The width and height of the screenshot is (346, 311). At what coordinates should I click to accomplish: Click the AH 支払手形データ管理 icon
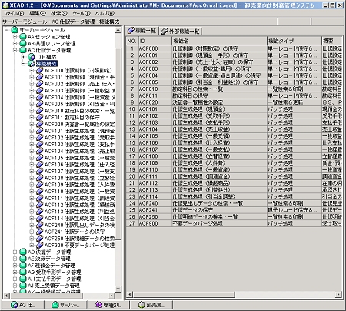point(23,279)
